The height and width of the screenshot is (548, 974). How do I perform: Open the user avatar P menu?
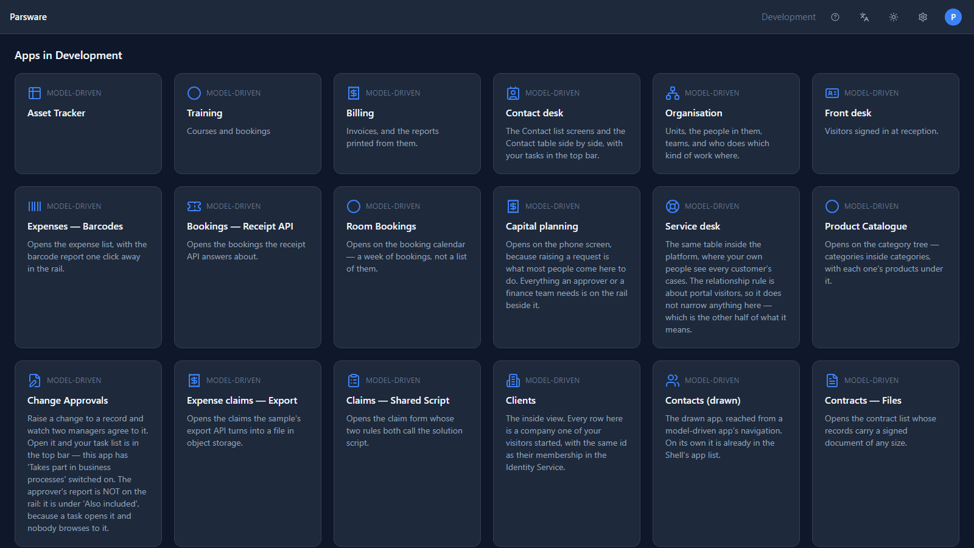click(953, 17)
